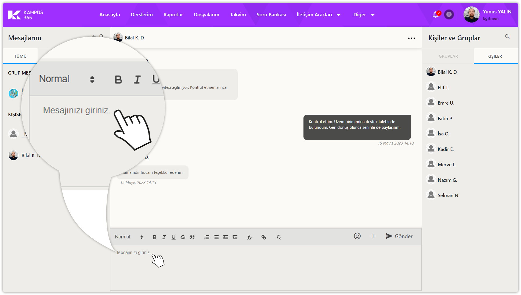The image size is (521, 295).
Task: Toggle unordered list formatting icon
Action: coord(216,237)
